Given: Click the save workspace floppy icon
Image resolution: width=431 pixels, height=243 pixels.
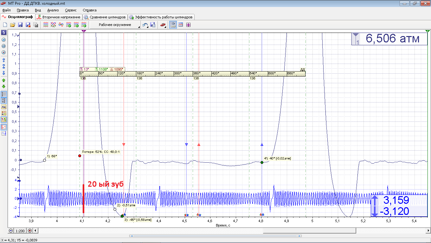Looking at the screenshot, I should click(152, 25).
